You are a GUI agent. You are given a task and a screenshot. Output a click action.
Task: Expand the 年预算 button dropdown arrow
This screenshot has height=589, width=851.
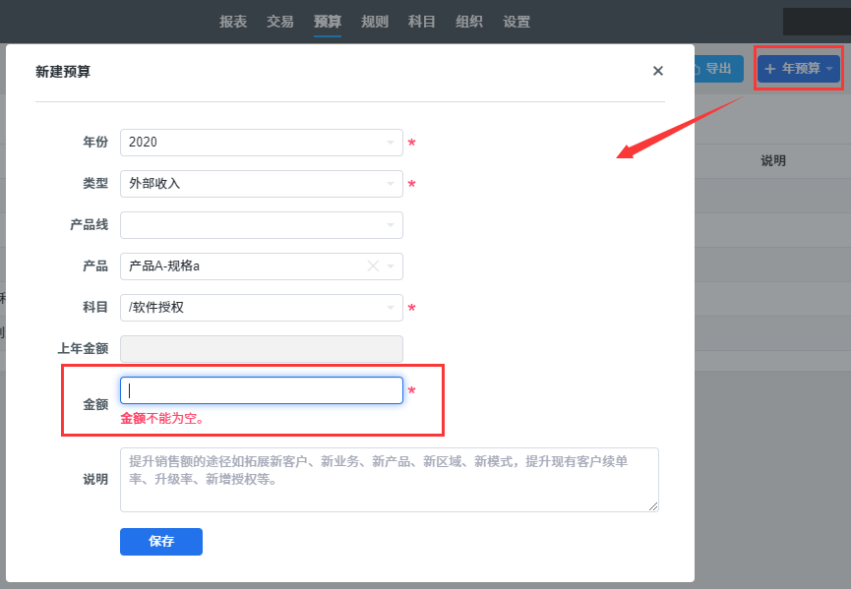pyautogui.click(x=829, y=69)
